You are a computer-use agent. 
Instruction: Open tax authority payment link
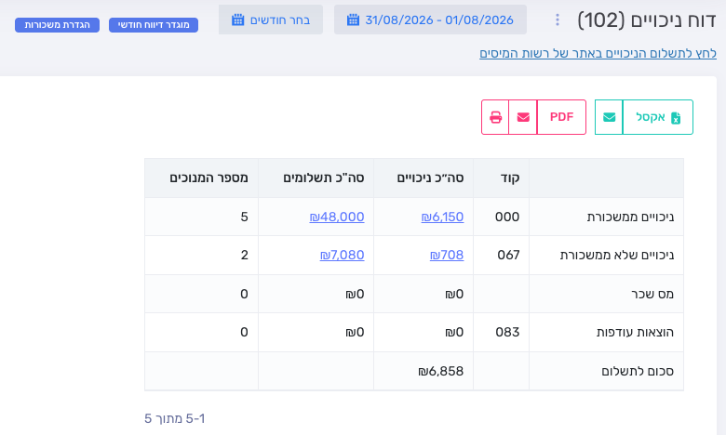coord(598,53)
